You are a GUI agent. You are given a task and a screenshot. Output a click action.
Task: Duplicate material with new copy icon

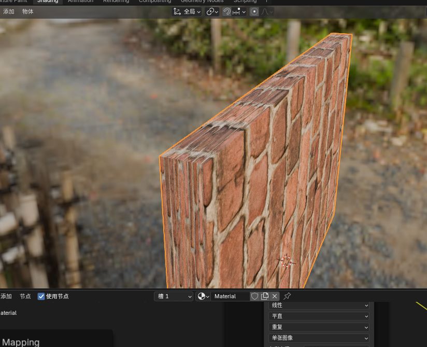point(265,296)
